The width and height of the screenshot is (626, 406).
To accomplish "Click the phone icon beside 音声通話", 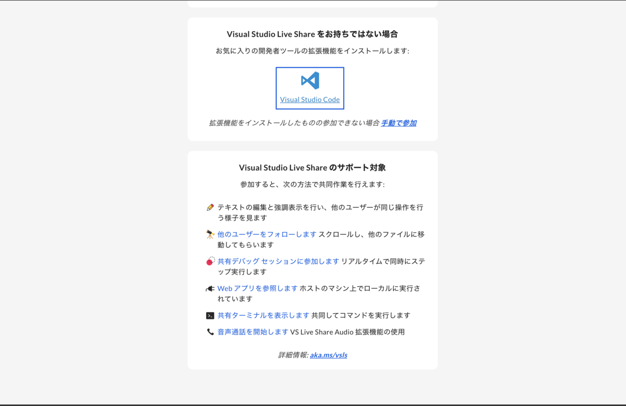I will pos(210,332).
